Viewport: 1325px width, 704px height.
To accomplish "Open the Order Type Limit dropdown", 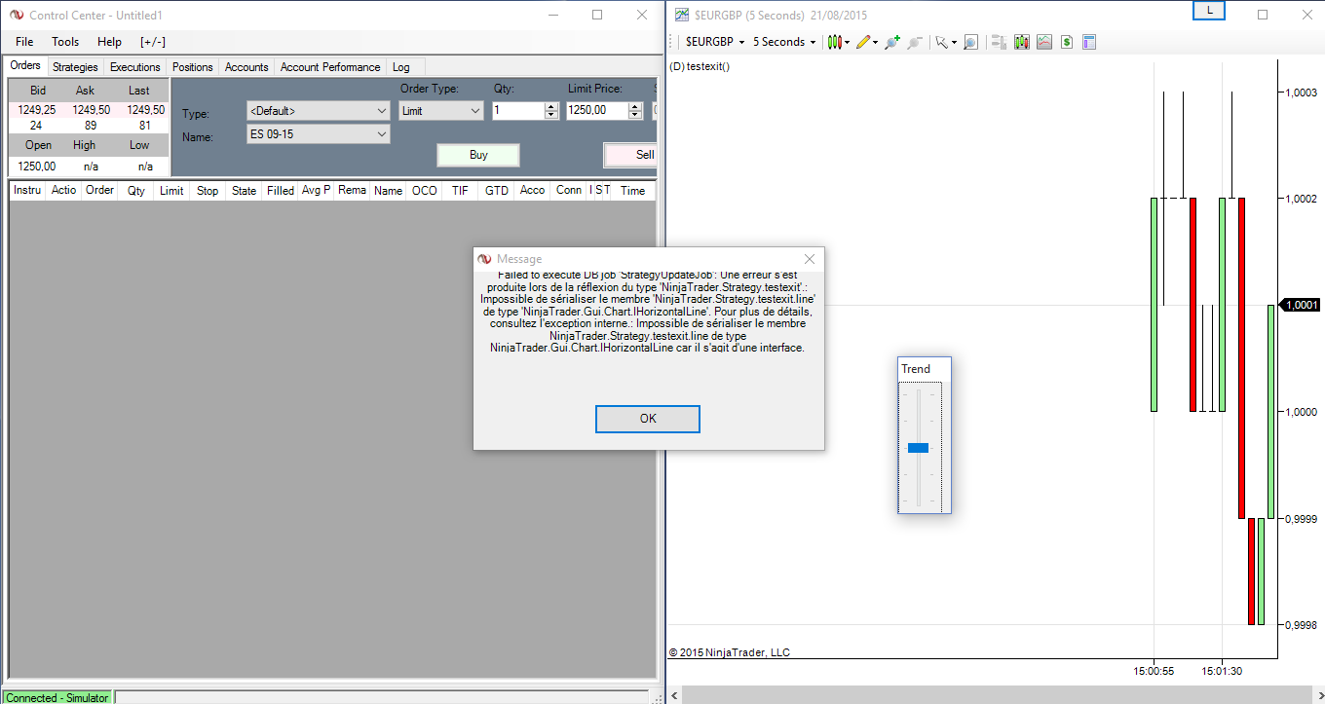I will [x=441, y=111].
